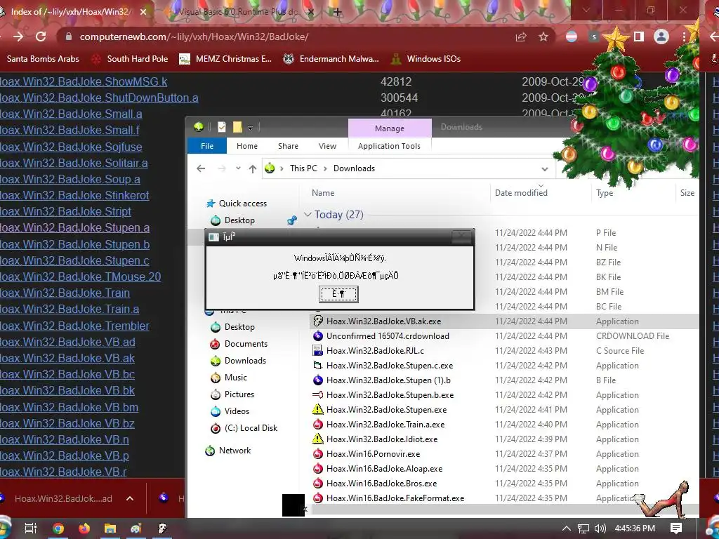Expand the address bar history dropdown
The width and height of the screenshot is (719, 539).
[545, 168]
